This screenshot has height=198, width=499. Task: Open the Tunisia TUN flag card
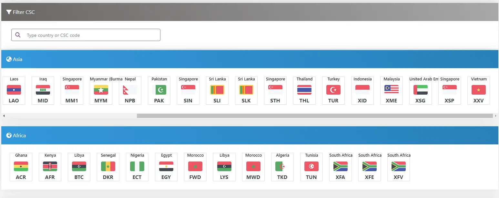pos(311,167)
